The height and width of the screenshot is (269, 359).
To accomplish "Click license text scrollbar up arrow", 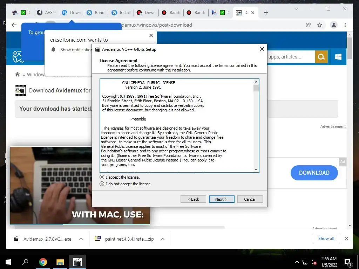I will (256, 82).
